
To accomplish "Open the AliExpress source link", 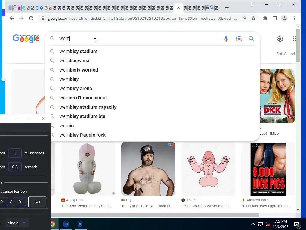I will 74,200.
